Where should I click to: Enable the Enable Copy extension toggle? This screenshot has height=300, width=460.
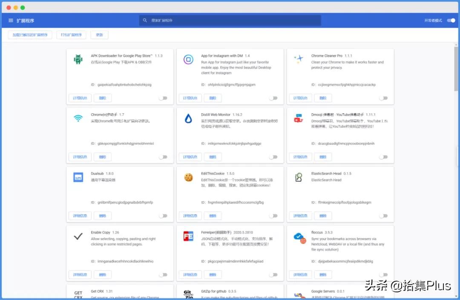[163, 275]
